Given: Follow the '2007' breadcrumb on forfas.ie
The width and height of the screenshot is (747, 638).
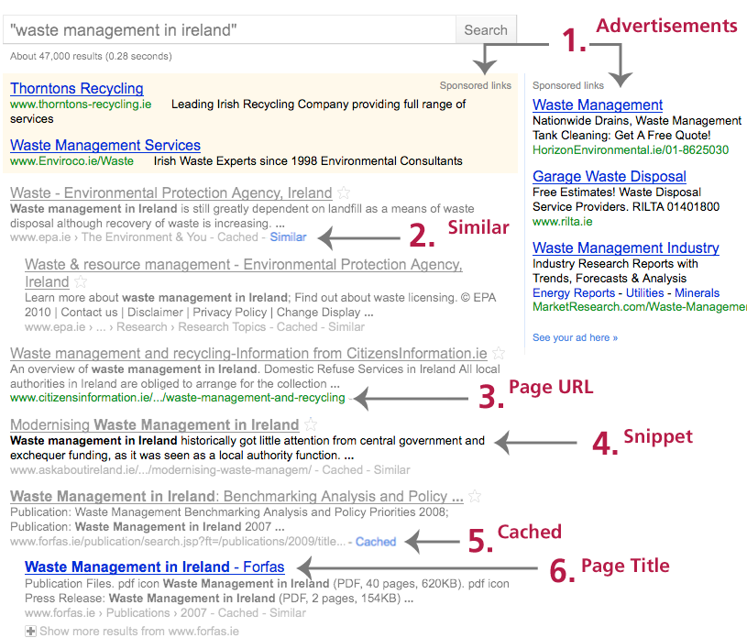Looking at the screenshot, I should pos(193,612).
